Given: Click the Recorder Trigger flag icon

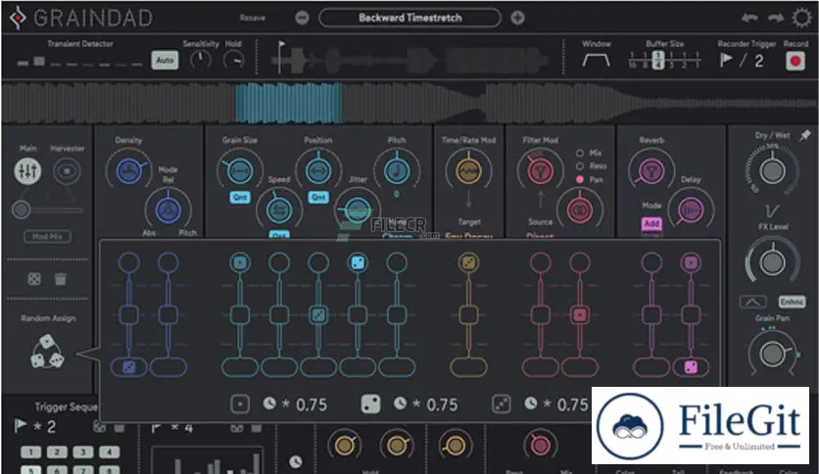Looking at the screenshot, I should coord(726,60).
